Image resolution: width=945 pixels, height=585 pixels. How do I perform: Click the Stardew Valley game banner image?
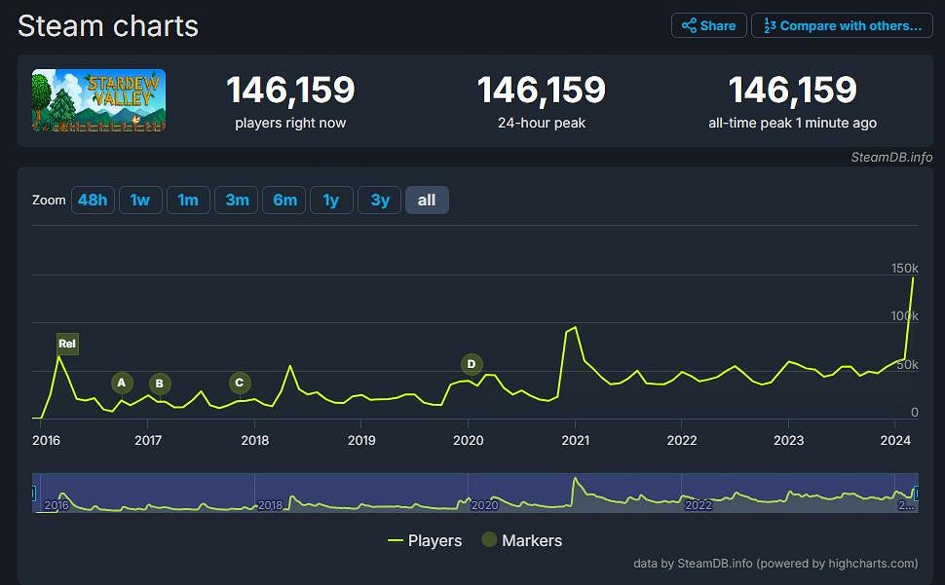(98, 99)
